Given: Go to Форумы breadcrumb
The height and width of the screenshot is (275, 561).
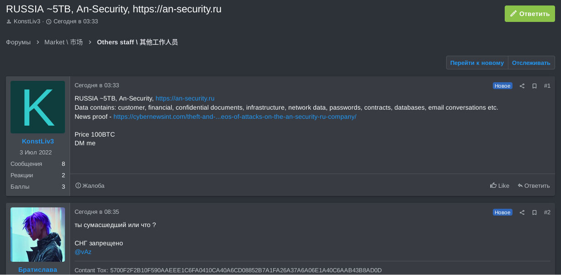Looking at the screenshot, I should 18,42.
